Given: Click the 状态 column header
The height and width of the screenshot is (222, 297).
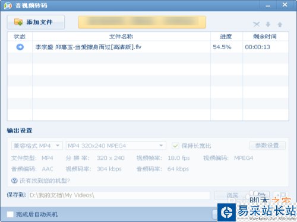Looking at the screenshot, I should (x=20, y=37).
